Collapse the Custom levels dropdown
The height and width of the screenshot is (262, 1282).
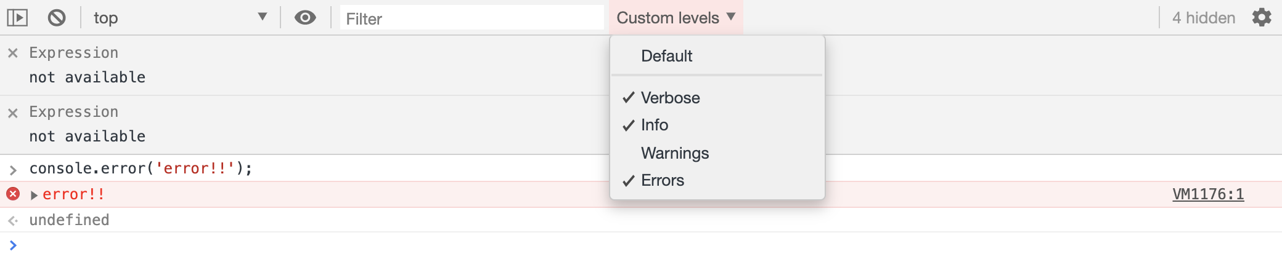676,18
